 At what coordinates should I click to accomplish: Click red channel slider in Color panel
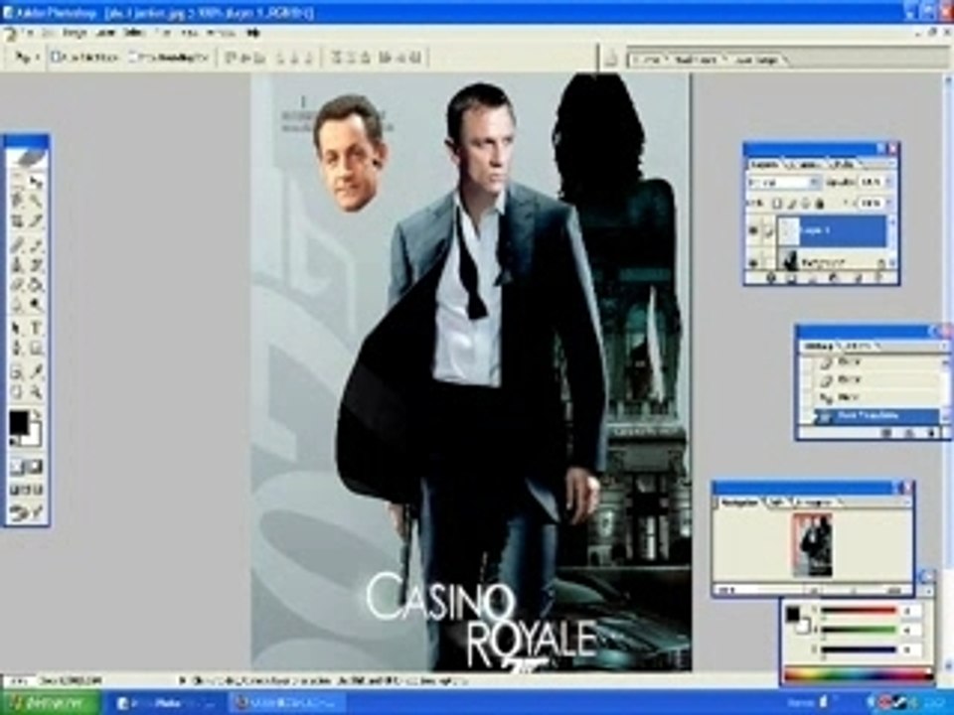(859, 611)
